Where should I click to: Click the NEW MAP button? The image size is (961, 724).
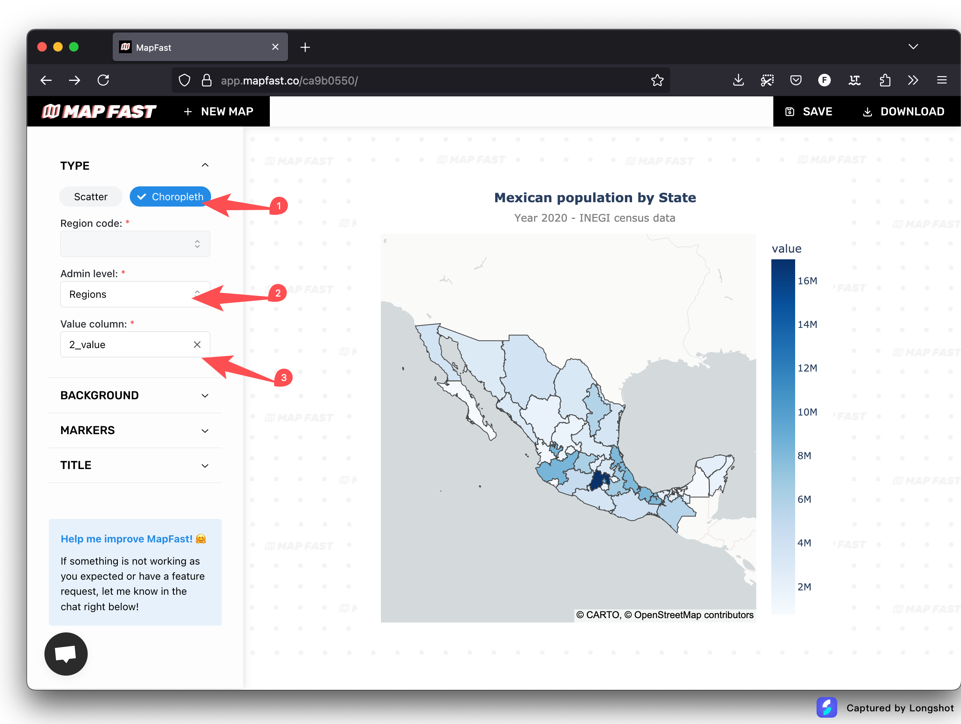click(x=219, y=111)
